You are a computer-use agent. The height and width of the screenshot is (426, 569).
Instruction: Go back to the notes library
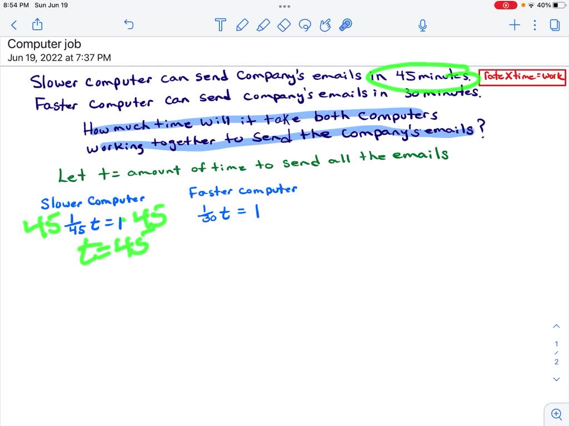13,25
